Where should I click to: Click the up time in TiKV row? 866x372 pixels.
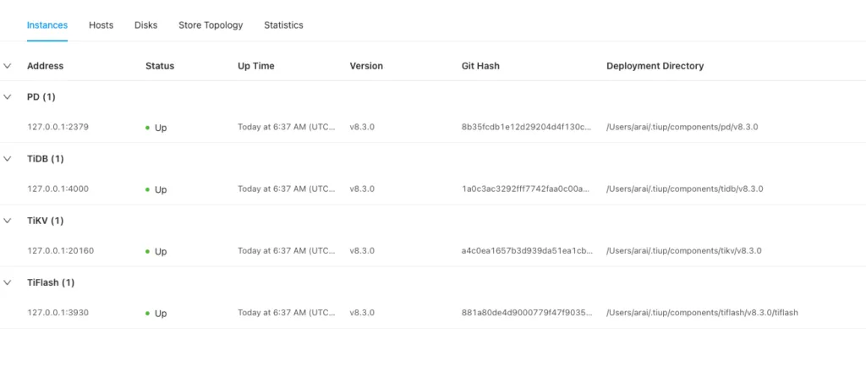[286, 250]
